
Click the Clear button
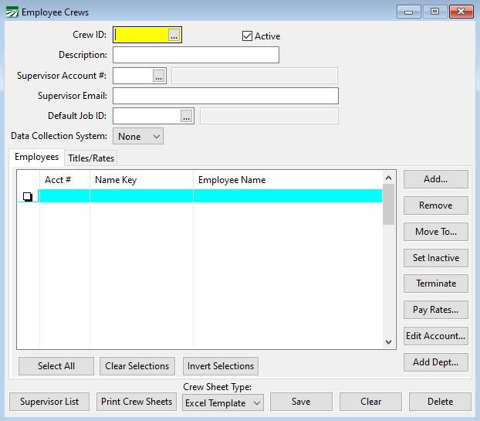coord(370,402)
